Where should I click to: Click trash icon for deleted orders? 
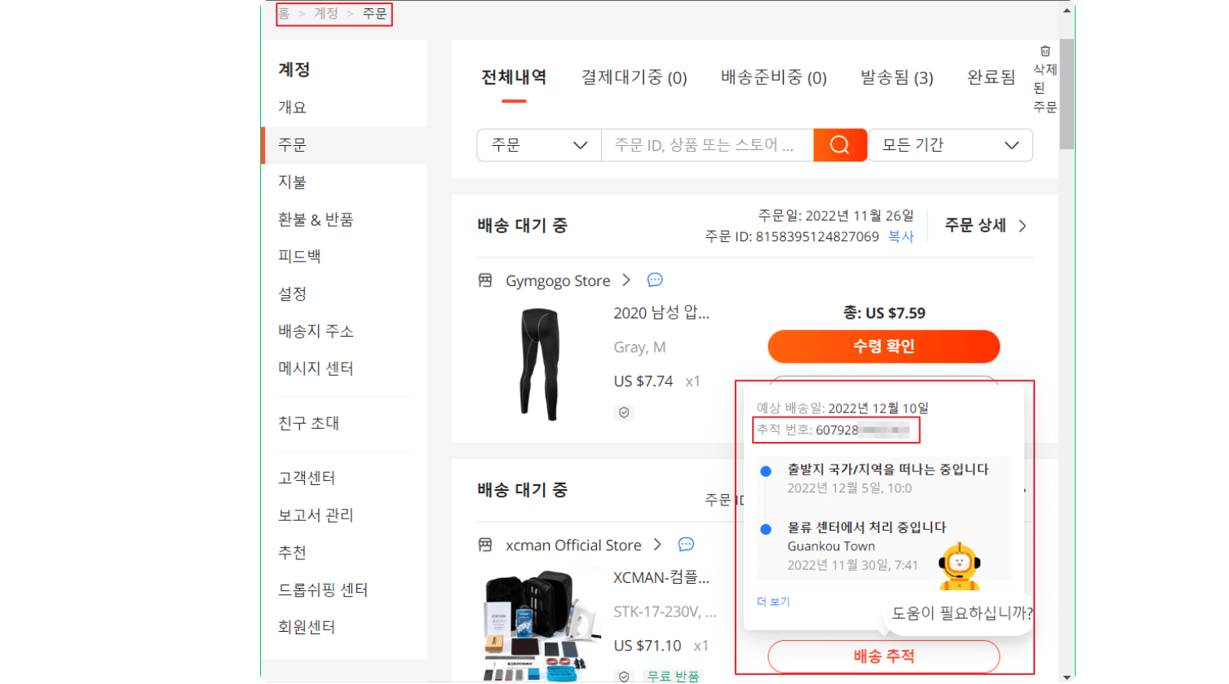[x=1046, y=51]
